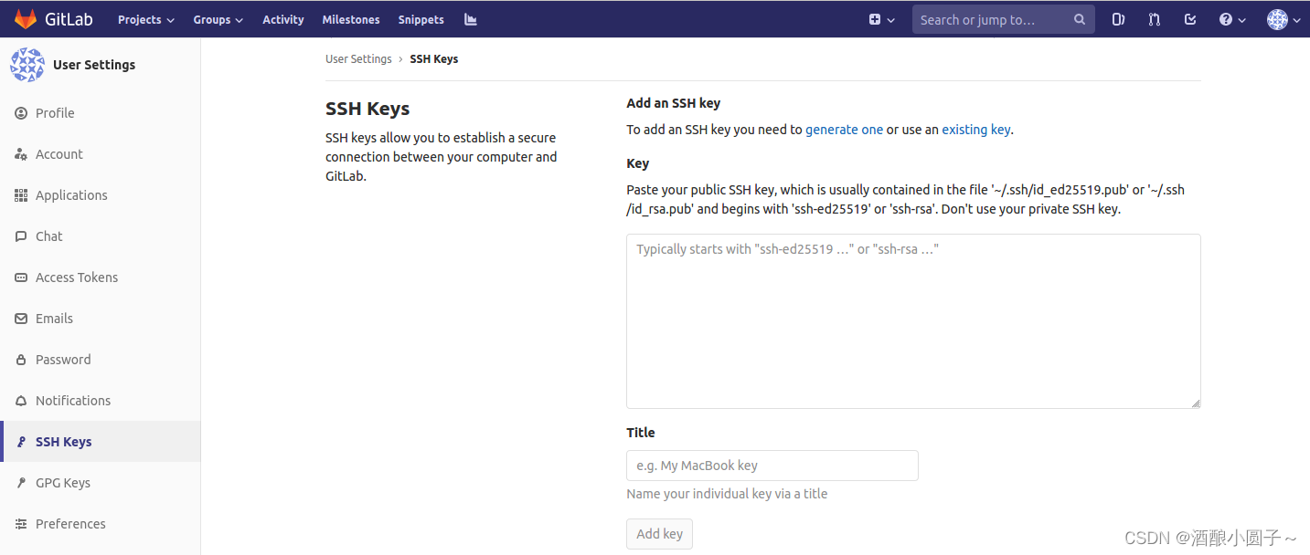Open the new item plus dropdown
Screen dimensions: 1310x555
[881, 19]
